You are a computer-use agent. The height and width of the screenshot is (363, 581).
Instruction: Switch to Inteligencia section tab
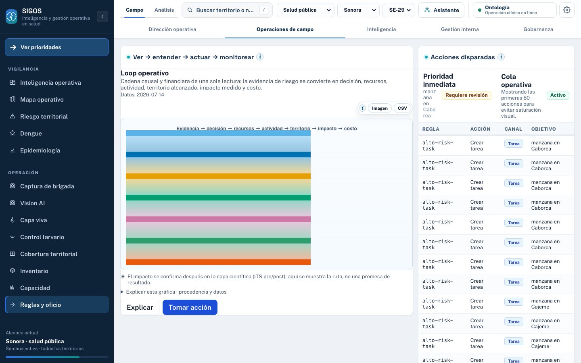(x=381, y=29)
